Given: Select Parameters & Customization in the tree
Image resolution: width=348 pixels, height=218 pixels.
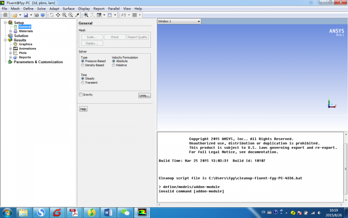Looking at the screenshot, I should [x=38, y=62].
